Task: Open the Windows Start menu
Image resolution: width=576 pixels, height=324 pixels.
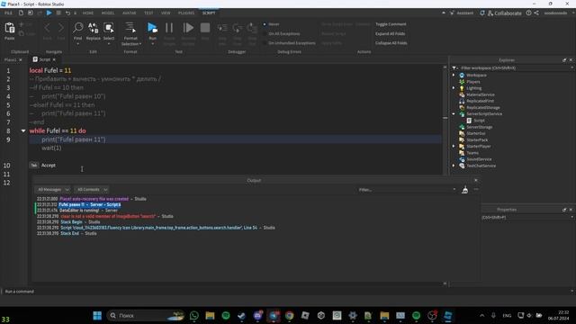Action: tap(97, 316)
